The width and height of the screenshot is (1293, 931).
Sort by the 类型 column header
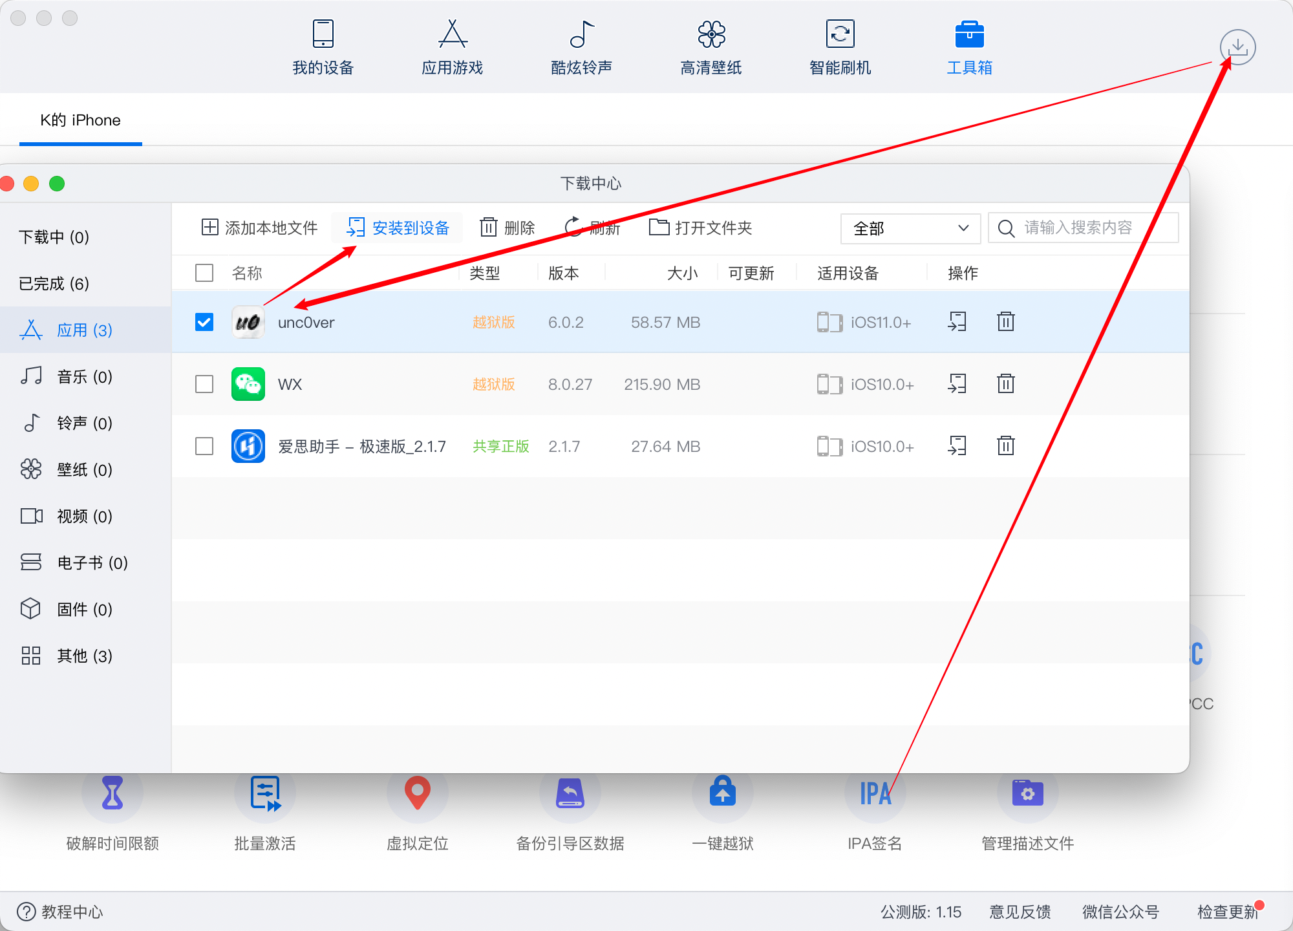485,273
